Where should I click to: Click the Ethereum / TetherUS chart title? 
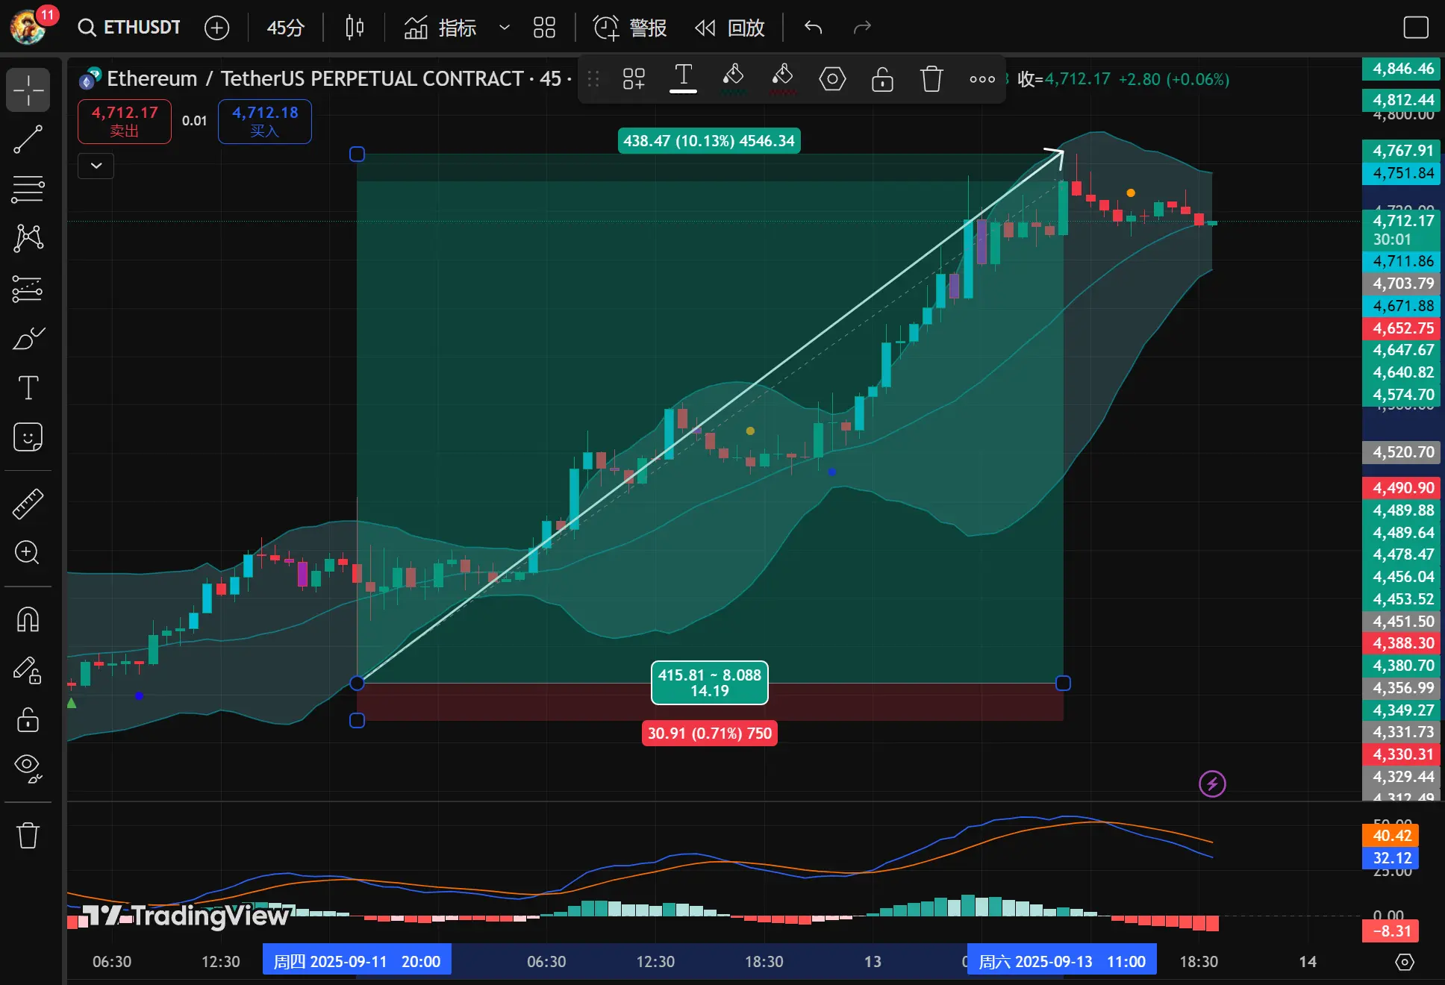(x=315, y=79)
